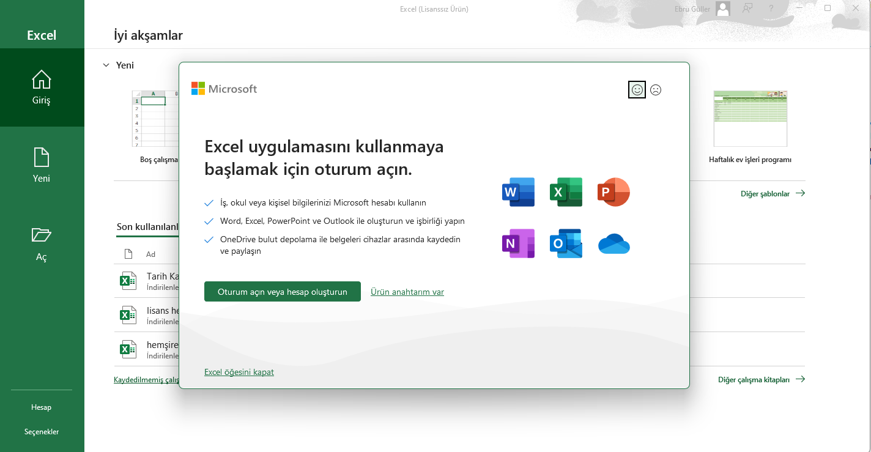The height and width of the screenshot is (452, 871).
Task: Click the Microsoft logo in dialog
Action: (224, 89)
